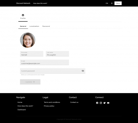Open Terms and conditions link
The height and width of the screenshot is (123, 138).
click(x=52, y=102)
